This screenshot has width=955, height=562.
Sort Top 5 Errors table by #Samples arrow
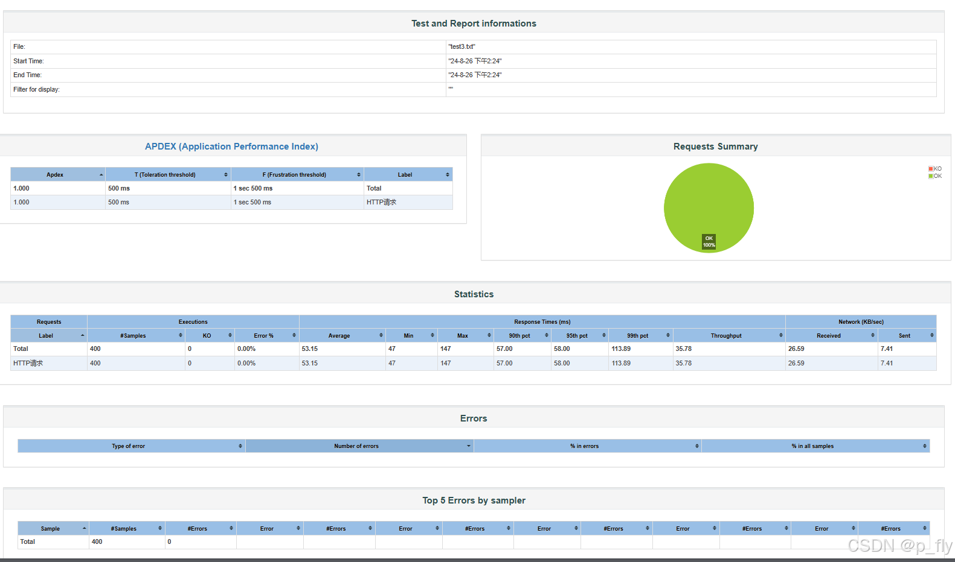tap(160, 529)
